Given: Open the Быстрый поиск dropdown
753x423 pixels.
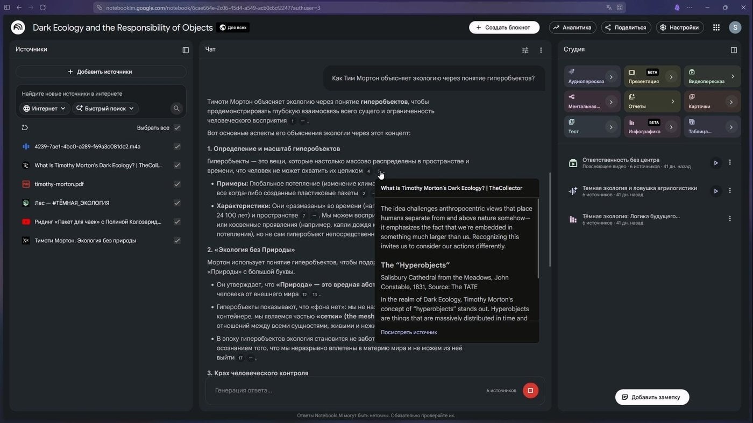Looking at the screenshot, I should [105, 109].
